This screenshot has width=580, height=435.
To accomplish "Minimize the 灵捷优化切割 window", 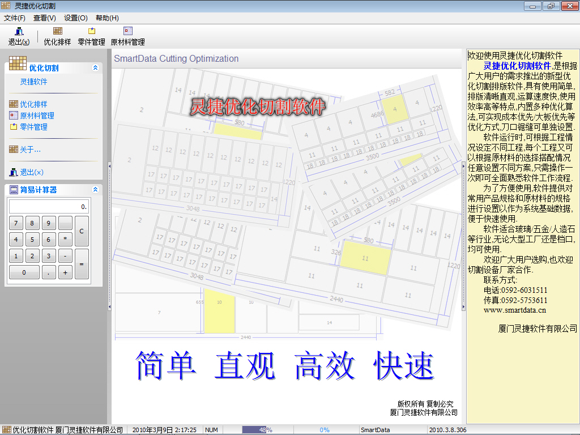I will [x=532, y=6].
